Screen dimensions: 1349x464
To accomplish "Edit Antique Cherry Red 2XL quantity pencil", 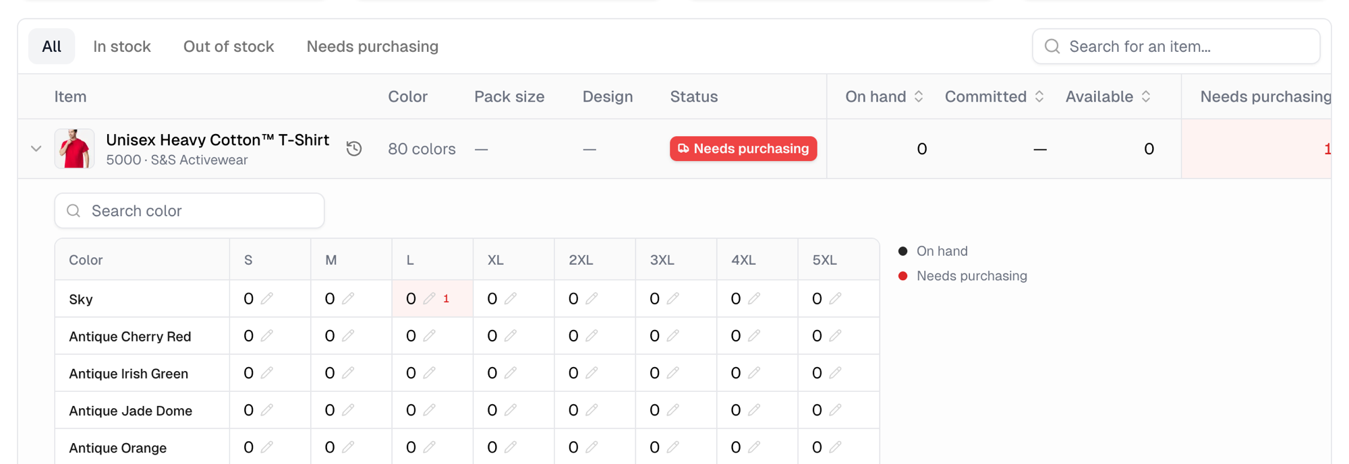I will [592, 335].
